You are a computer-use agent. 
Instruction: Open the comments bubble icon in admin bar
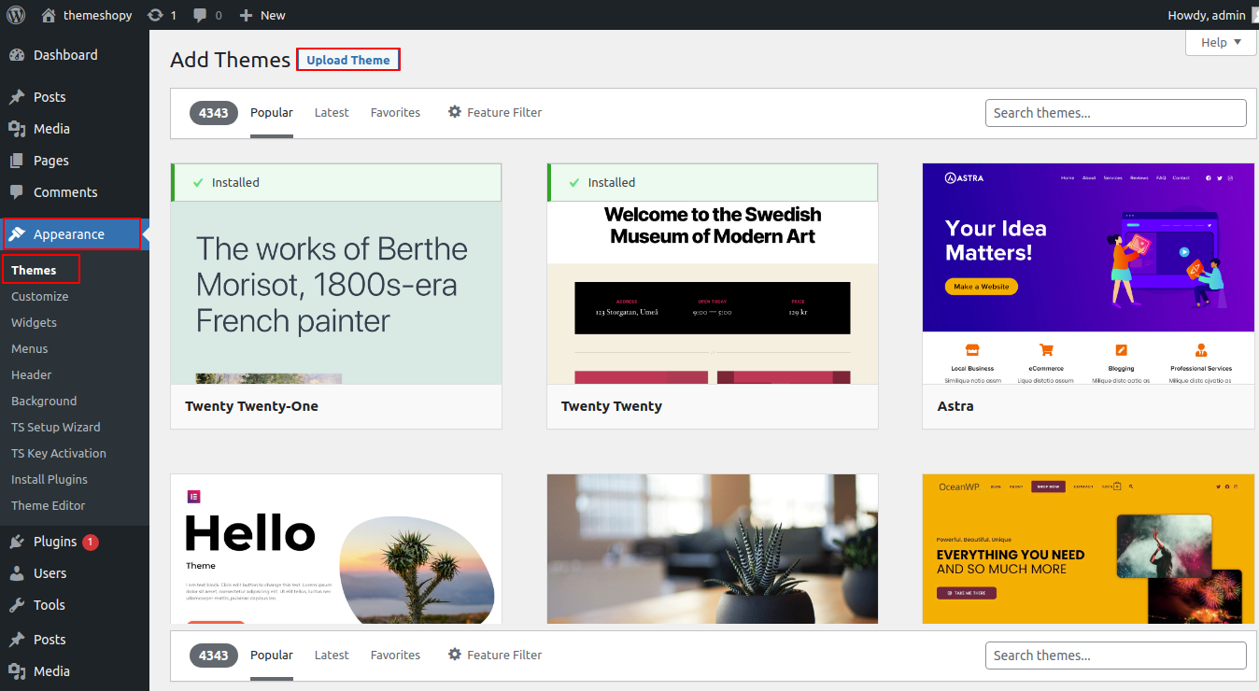click(200, 15)
